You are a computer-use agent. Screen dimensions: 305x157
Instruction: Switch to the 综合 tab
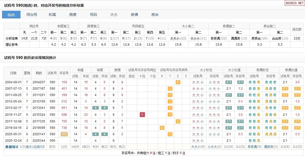click(x=11, y=15)
